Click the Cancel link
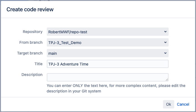196x112 pixels. click(x=183, y=104)
